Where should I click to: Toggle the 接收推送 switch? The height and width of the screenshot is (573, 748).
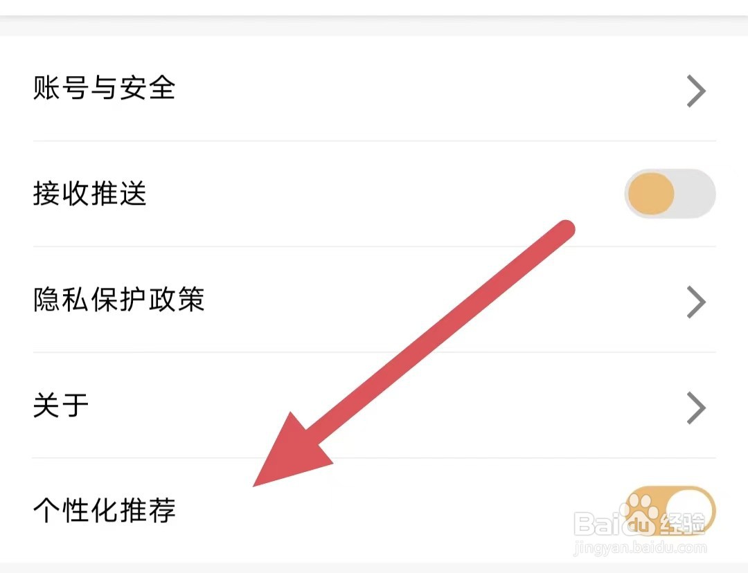[670, 194]
